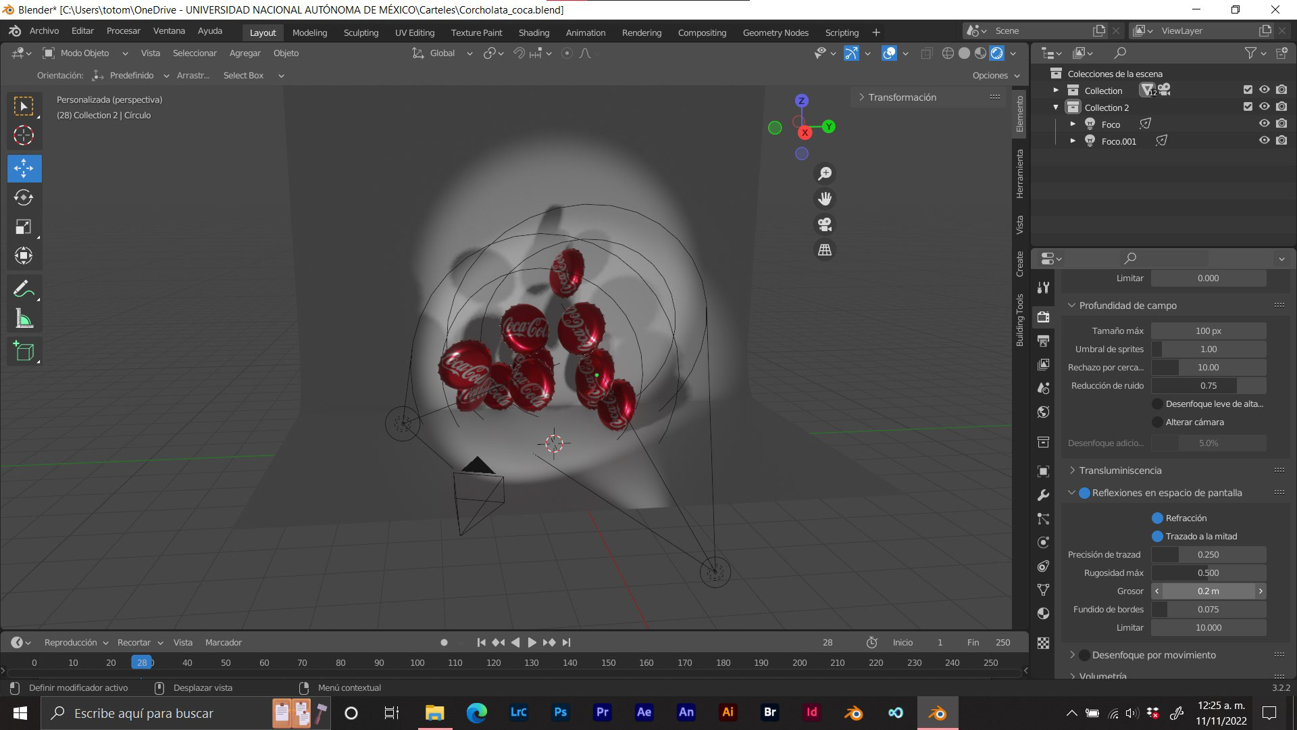Toggle camera view icon in viewport

click(x=824, y=224)
